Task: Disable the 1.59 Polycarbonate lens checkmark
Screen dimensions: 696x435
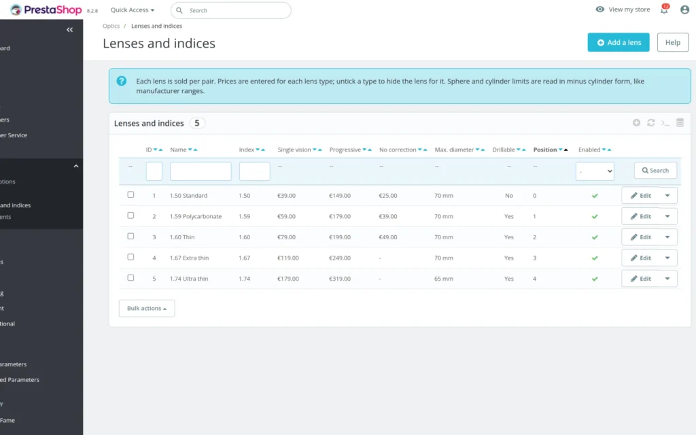Action: pyautogui.click(x=594, y=217)
